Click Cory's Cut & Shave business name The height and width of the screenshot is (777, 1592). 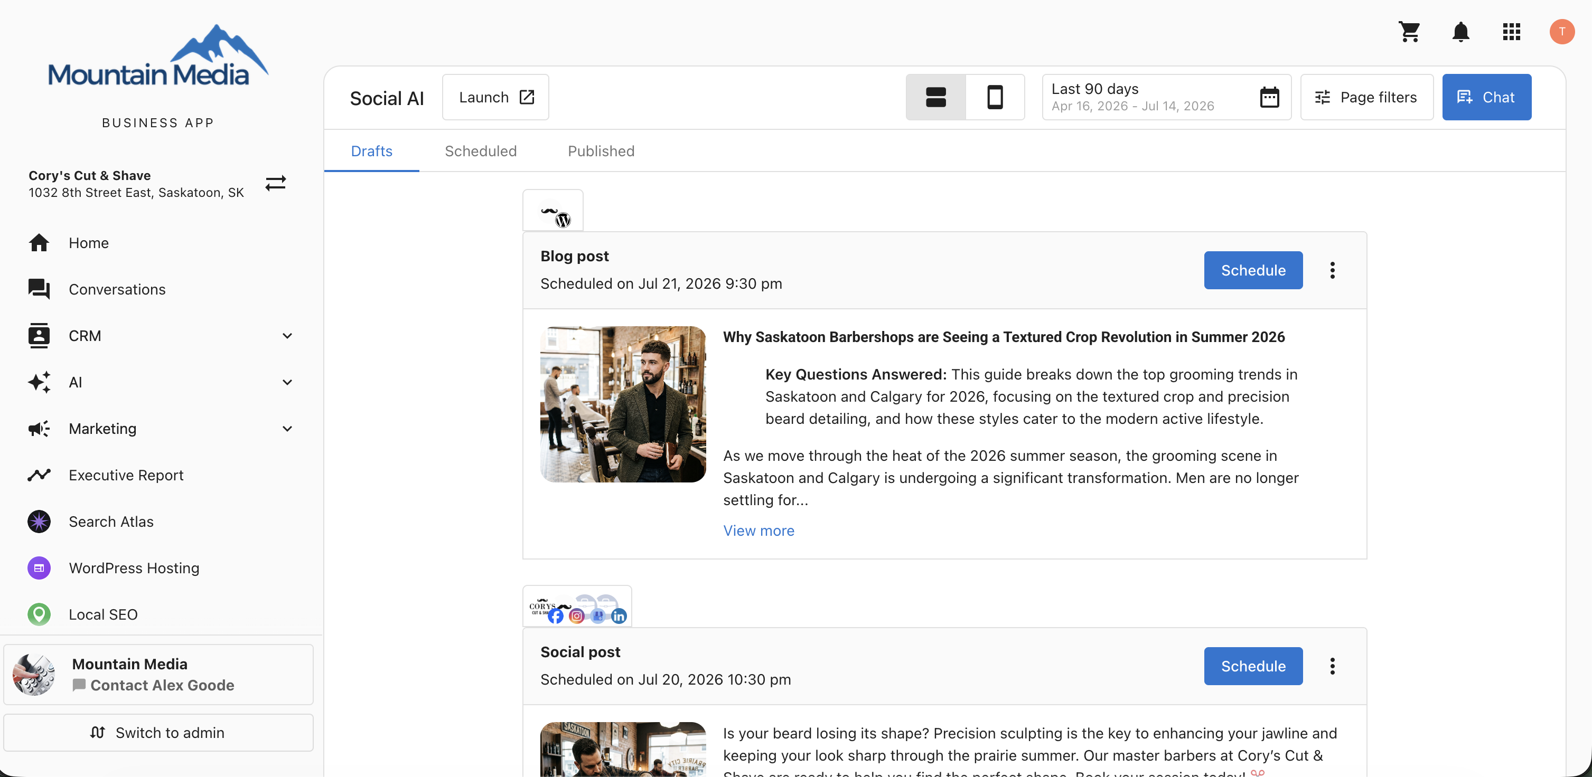tap(90, 175)
